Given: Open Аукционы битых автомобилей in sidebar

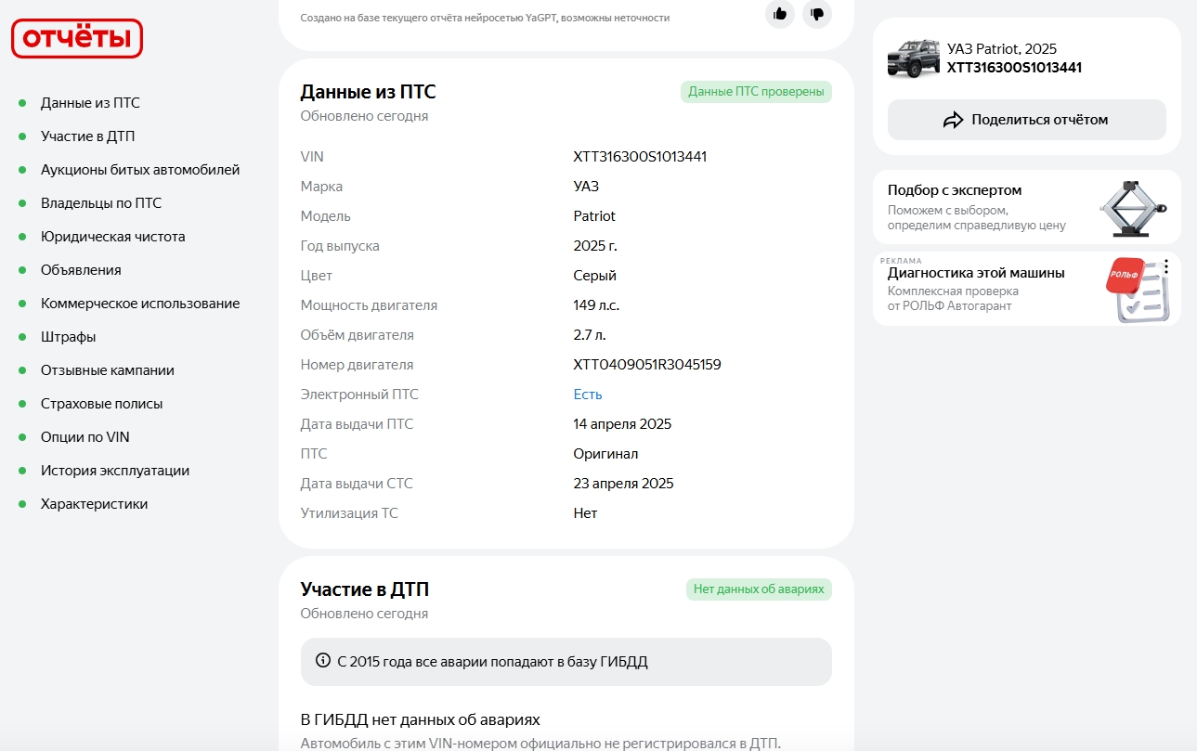Looking at the screenshot, I should click(x=140, y=170).
